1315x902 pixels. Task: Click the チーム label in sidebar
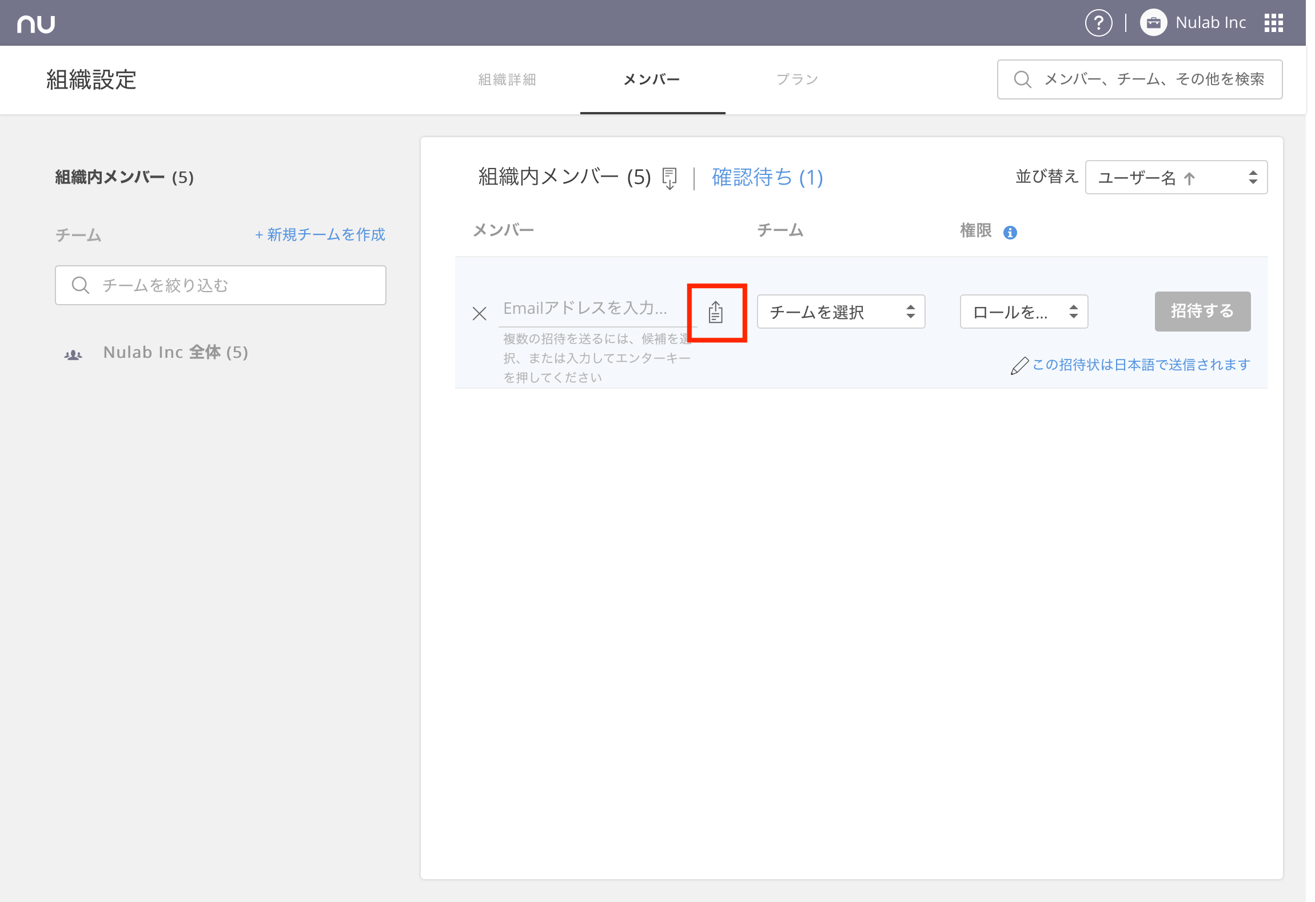click(78, 235)
